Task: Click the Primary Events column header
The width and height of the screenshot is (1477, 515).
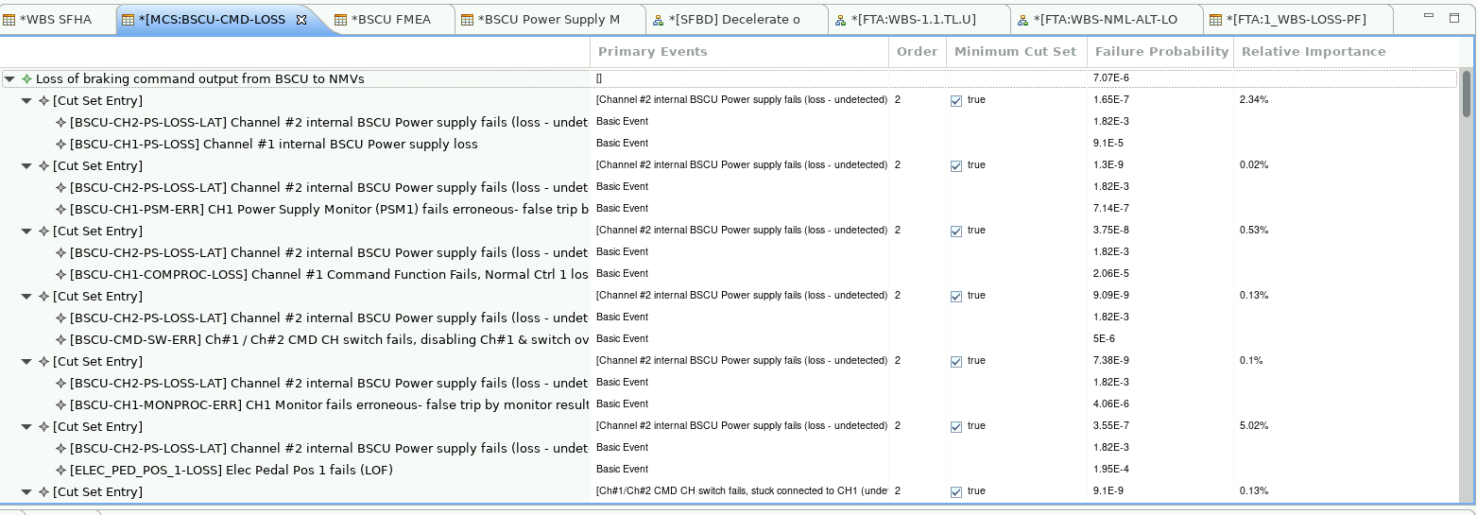Action: pos(740,52)
